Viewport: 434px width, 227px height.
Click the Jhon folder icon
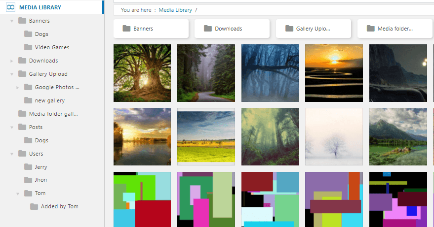click(x=28, y=180)
